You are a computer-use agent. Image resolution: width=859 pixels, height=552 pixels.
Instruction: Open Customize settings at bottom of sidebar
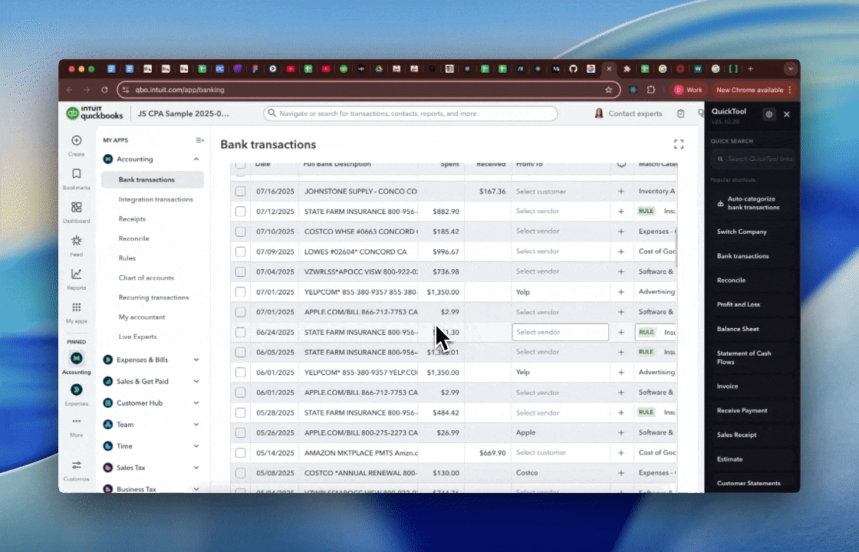point(76,465)
